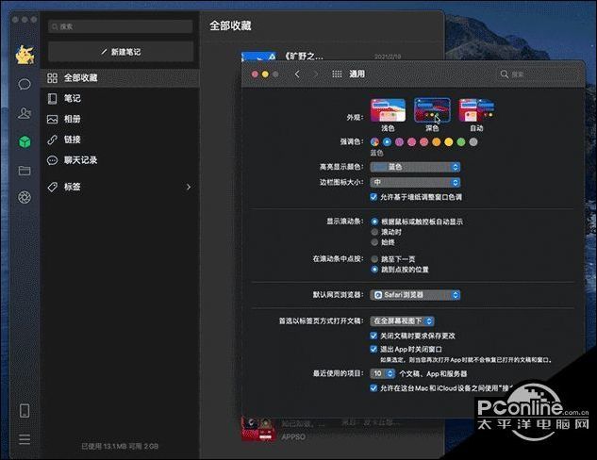597x460 pixels.
Task: Select the 自动 auto appearance thumbnail
Action: [x=476, y=110]
